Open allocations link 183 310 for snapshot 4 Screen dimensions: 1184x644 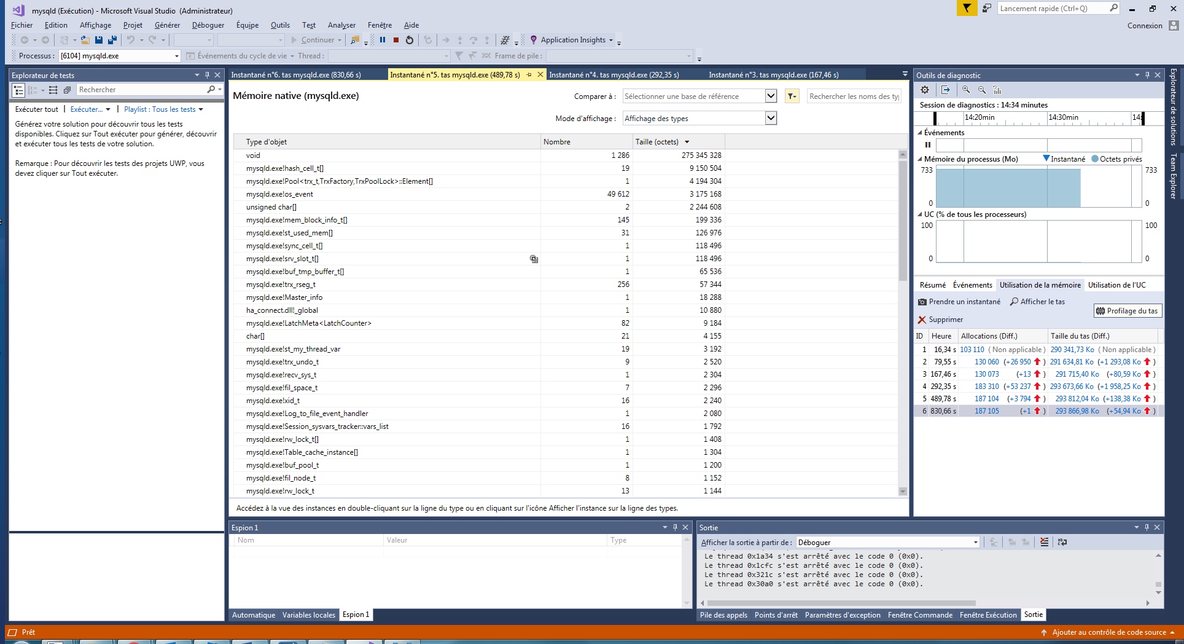pos(986,387)
